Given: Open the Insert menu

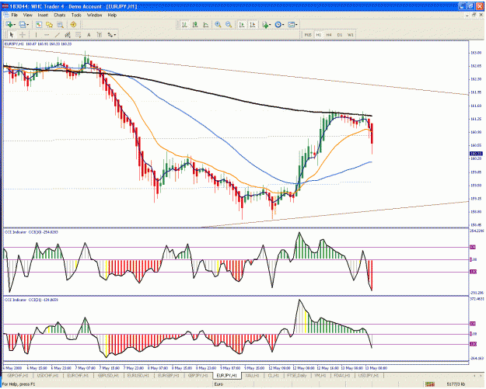Looking at the screenshot, I should [43, 15].
